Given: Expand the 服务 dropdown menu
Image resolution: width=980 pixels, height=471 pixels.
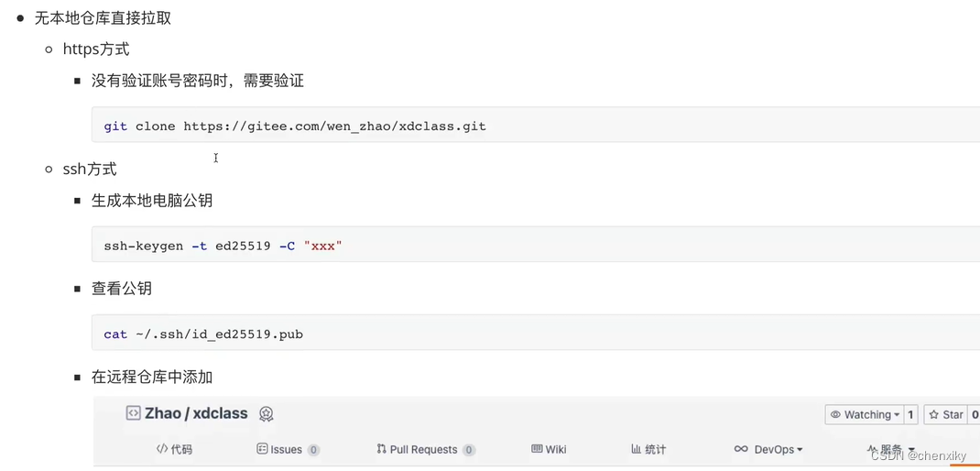Looking at the screenshot, I should tap(911, 450).
